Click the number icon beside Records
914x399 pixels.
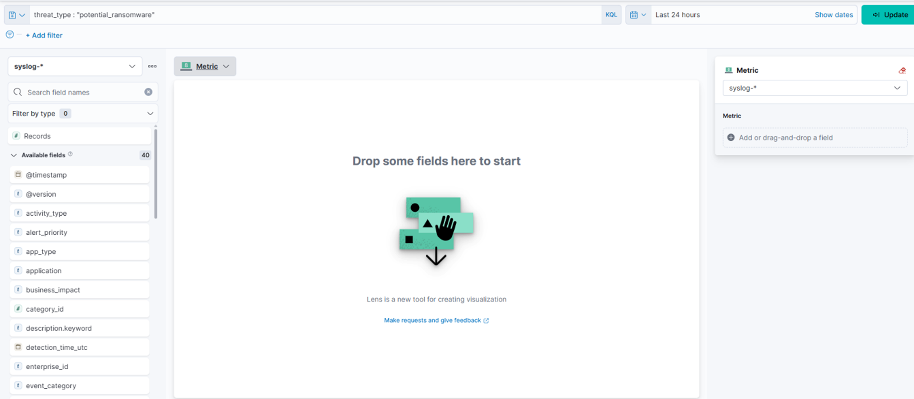(16, 136)
